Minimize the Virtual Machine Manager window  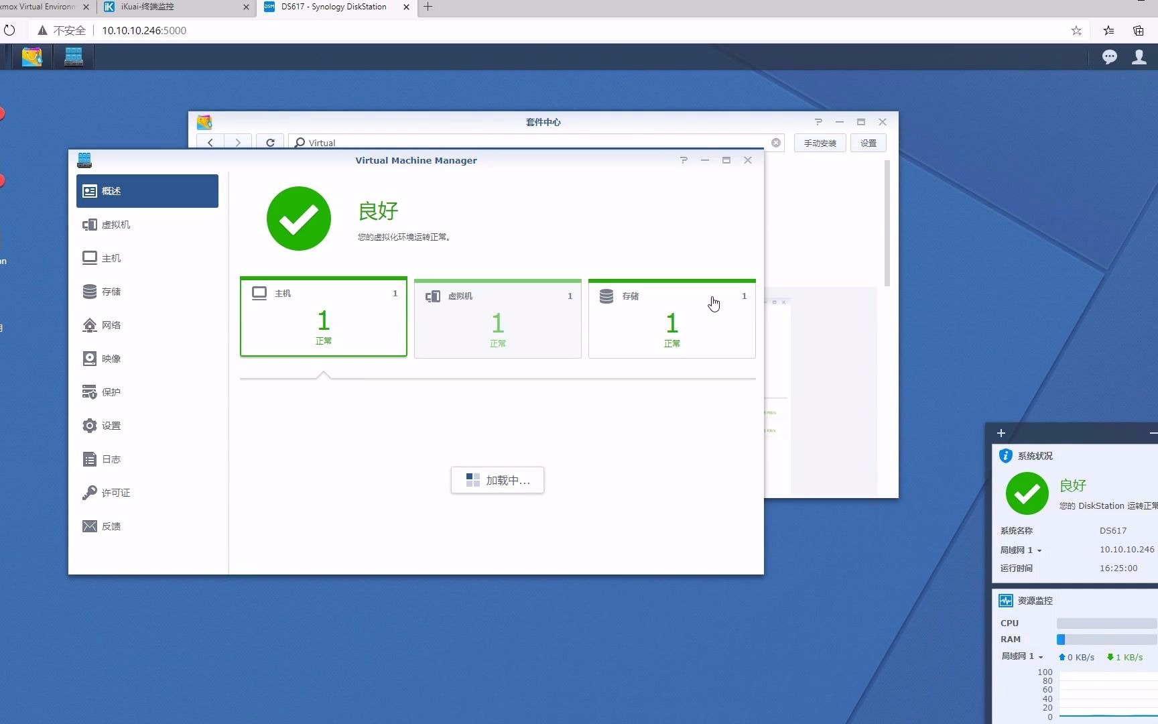[705, 160]
